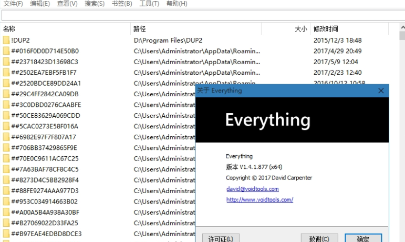
Task: Click folder icon of ##2520BDCE89DD24A1
Action: pyautogui.click(x=6, y=83)
